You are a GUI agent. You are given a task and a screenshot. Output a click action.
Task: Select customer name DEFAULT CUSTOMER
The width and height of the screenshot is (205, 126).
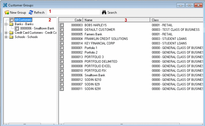point(100,30)
